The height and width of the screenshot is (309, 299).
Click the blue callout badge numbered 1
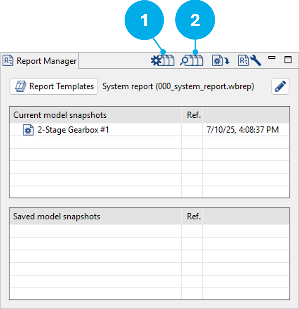[x=144, y=21]
